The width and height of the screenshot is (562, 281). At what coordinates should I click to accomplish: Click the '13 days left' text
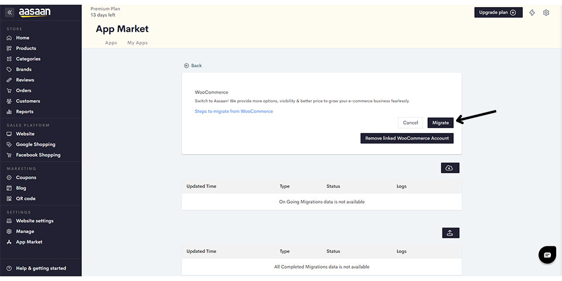[103, 15]
